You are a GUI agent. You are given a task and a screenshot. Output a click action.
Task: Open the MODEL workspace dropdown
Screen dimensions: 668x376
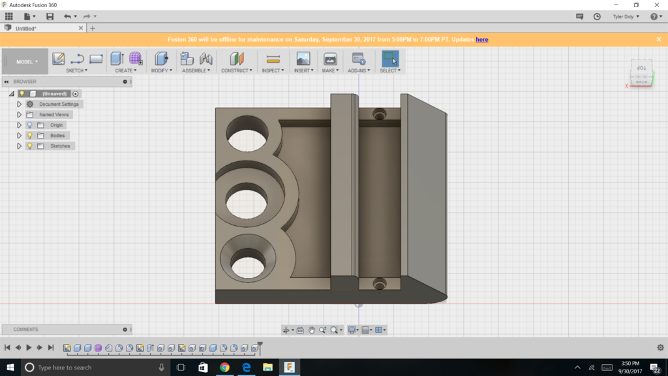click(x=27, y=62)
